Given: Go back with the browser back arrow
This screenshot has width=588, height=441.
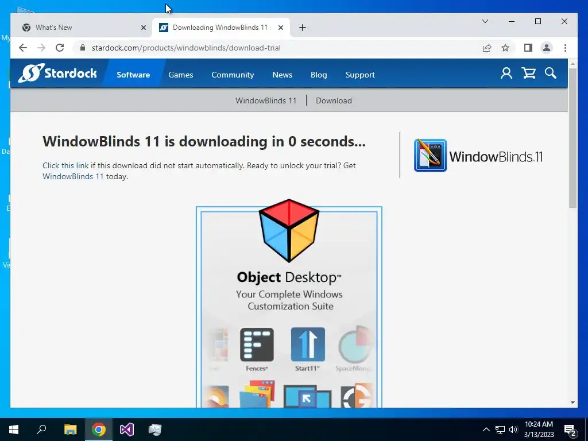Looking at the screenshot, I should 23,48.
